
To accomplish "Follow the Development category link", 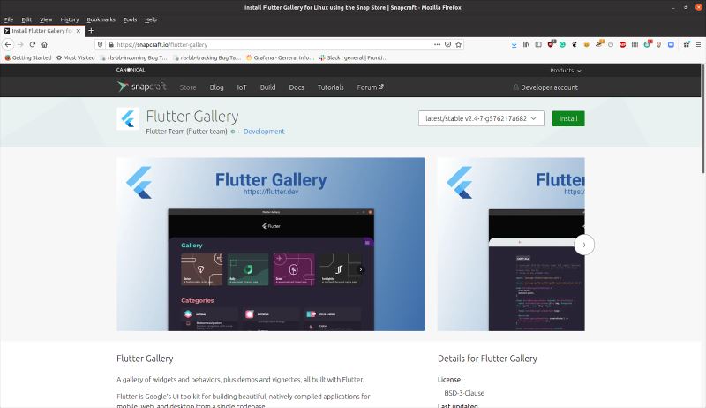I will pos(264,132).
